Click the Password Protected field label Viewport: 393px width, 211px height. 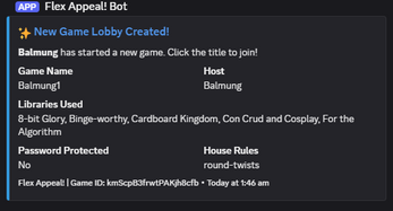63,151
